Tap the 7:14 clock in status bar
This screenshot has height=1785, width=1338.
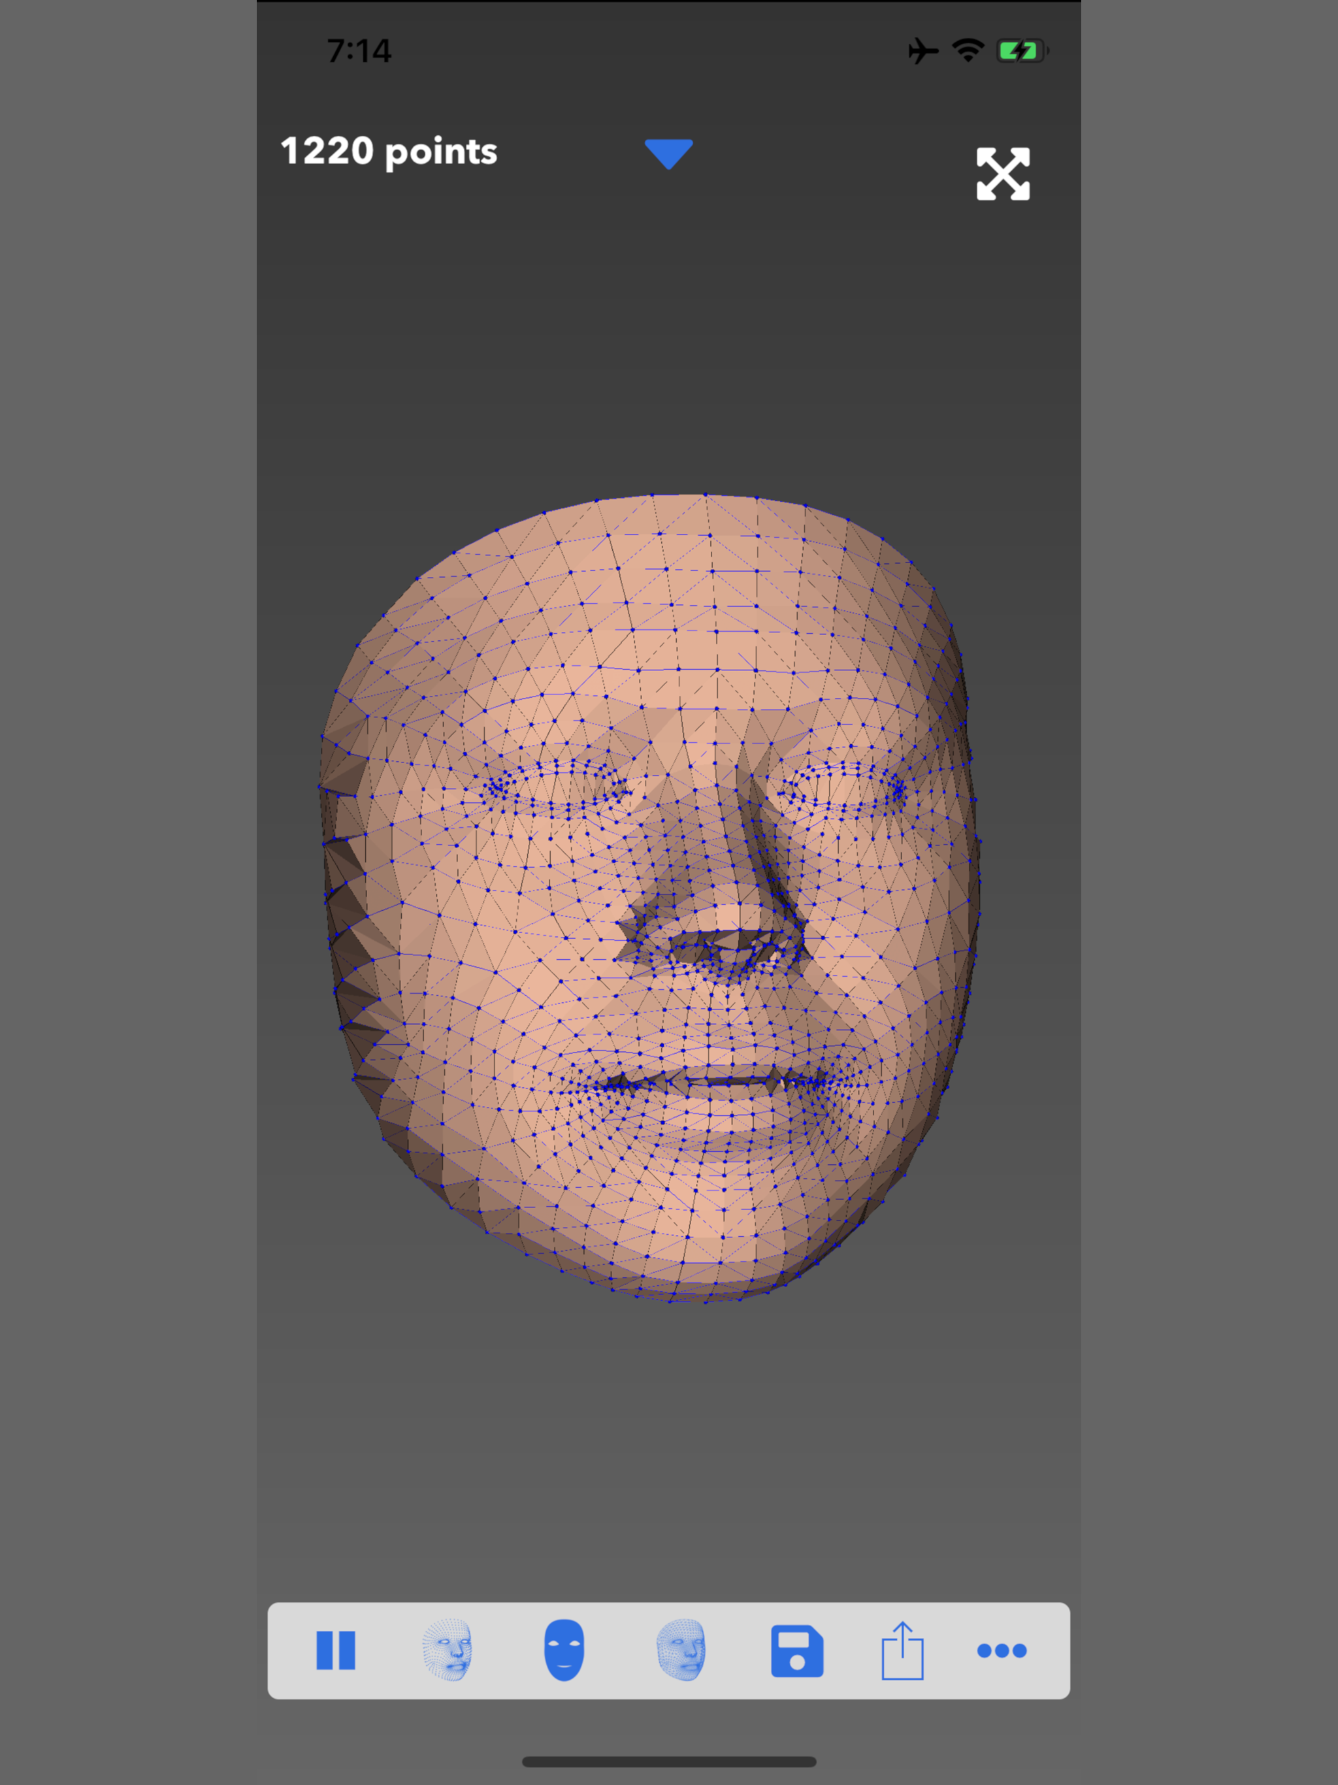tap(359, 51)
